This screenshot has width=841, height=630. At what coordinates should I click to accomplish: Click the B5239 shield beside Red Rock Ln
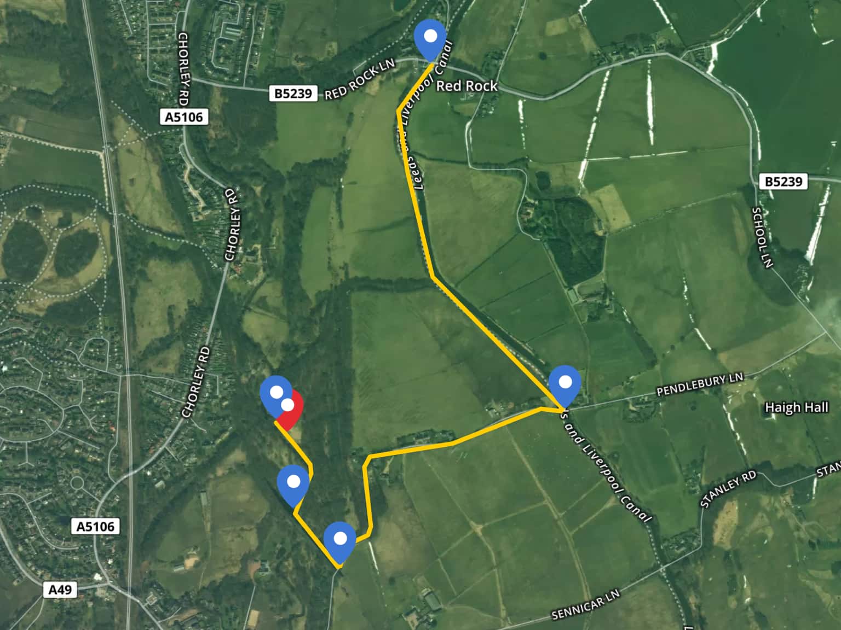293,94
